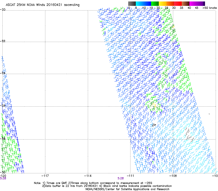This screenshot has height=191, width=218.
Task: Click the purple '5:28' time below -120
Action: click(3, 178)
